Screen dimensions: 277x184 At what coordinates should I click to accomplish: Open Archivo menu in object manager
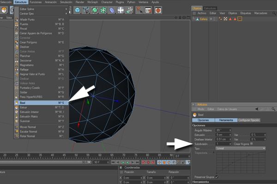pos(202,13)
